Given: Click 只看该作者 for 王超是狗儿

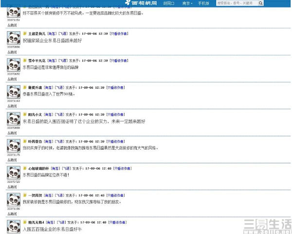Looking at the screenshot, I should (x=119, y=34).
